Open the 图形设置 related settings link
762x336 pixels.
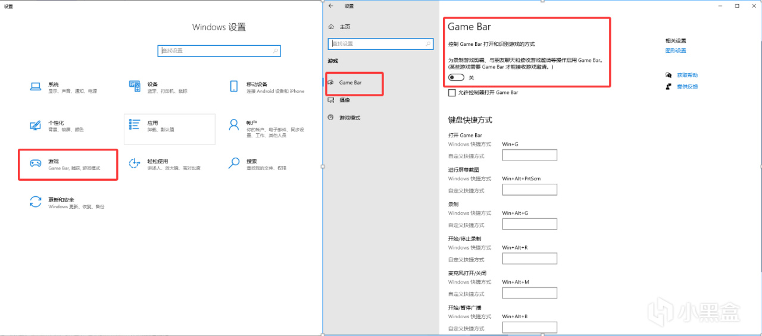pos(676,51)
